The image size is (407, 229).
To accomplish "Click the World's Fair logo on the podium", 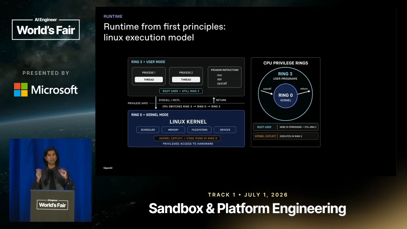I will click(52, 204).
